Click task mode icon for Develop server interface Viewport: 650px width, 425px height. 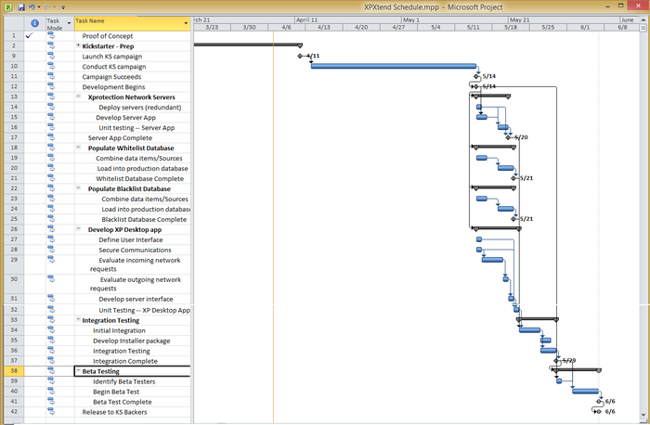(51, 298)
